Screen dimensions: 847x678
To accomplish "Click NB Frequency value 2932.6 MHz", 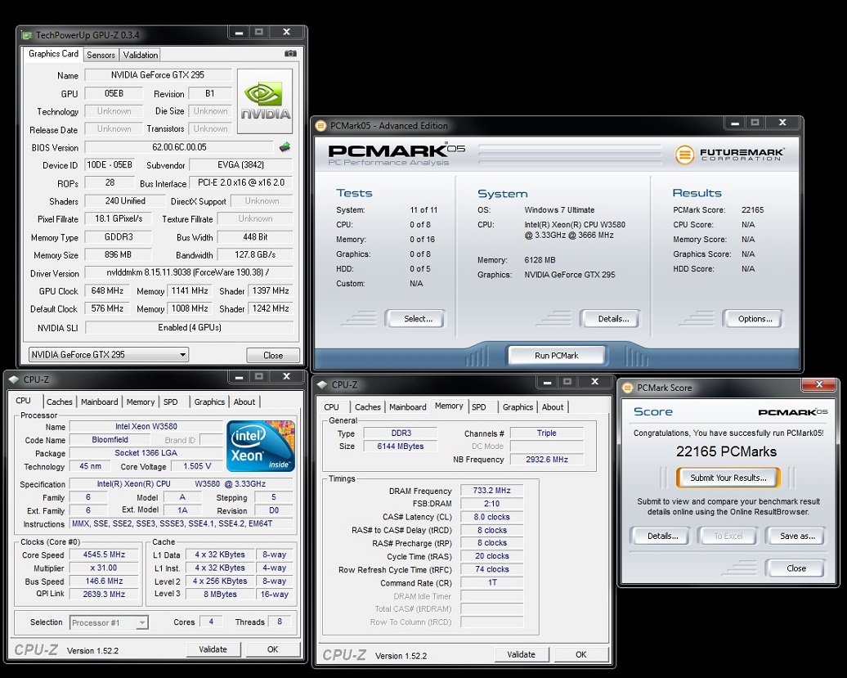I will point(547,459).
